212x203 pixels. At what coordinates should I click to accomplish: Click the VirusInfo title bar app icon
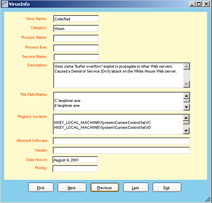5,4
